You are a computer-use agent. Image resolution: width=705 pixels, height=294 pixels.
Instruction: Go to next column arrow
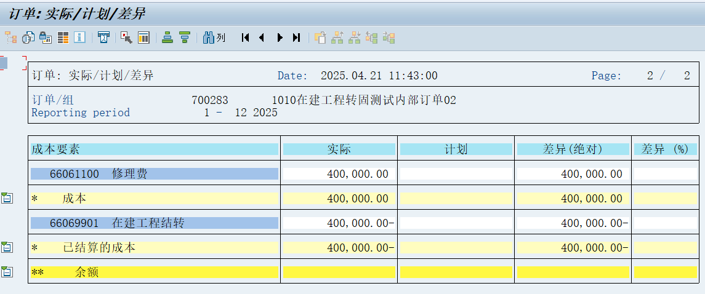point(280,38)
